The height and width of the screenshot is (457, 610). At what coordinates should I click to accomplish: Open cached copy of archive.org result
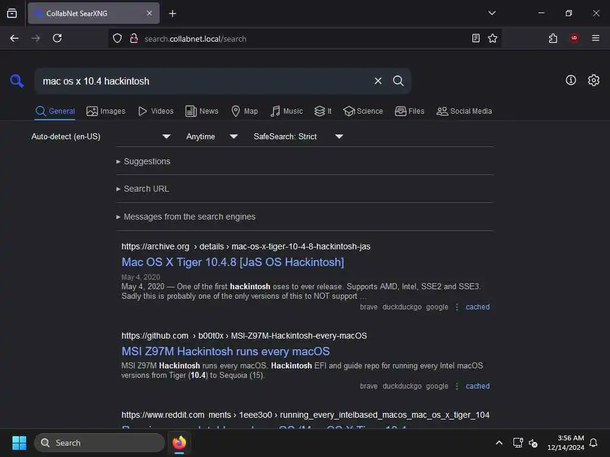click(x=477, y=307)
